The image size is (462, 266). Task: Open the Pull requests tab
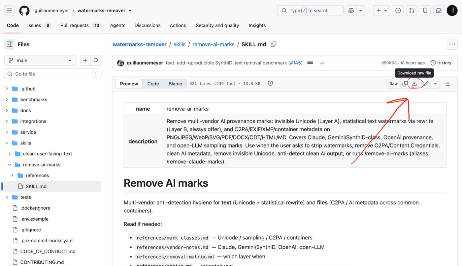coord(81,25)
